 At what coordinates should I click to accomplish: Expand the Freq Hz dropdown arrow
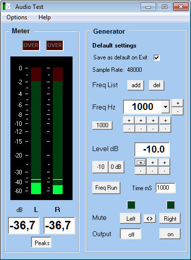[x=165, y=107]
